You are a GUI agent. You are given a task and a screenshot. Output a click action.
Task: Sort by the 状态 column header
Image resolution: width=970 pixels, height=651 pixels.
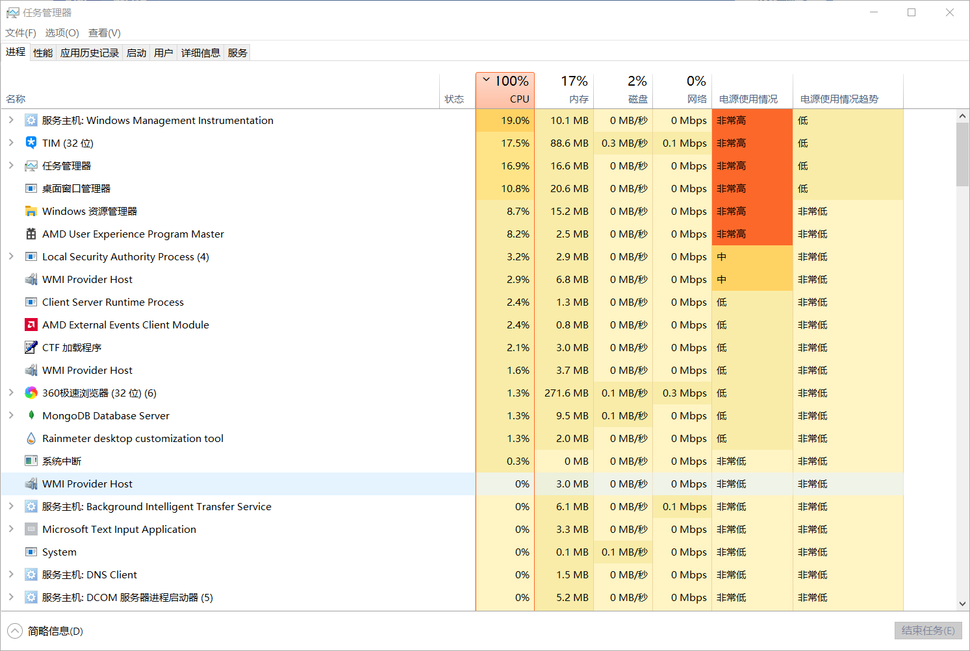point(457,90)
